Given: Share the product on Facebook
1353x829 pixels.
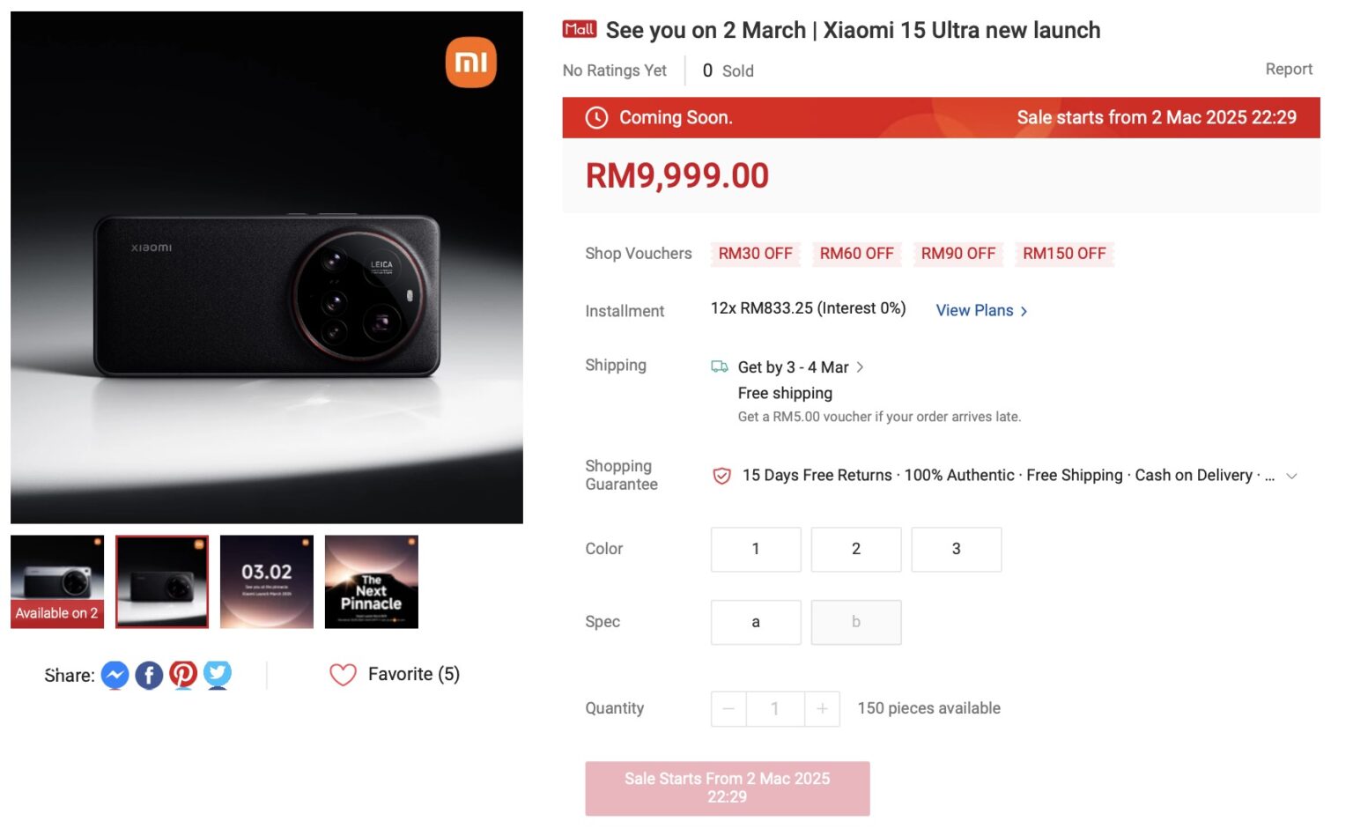Looking at the screenshot, I should (x=149, y=674).
